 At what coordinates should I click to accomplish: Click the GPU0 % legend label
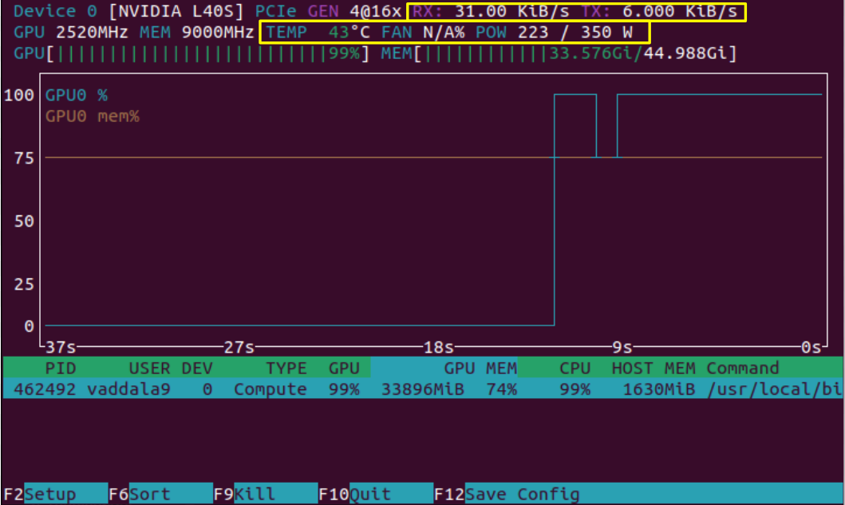77,95
